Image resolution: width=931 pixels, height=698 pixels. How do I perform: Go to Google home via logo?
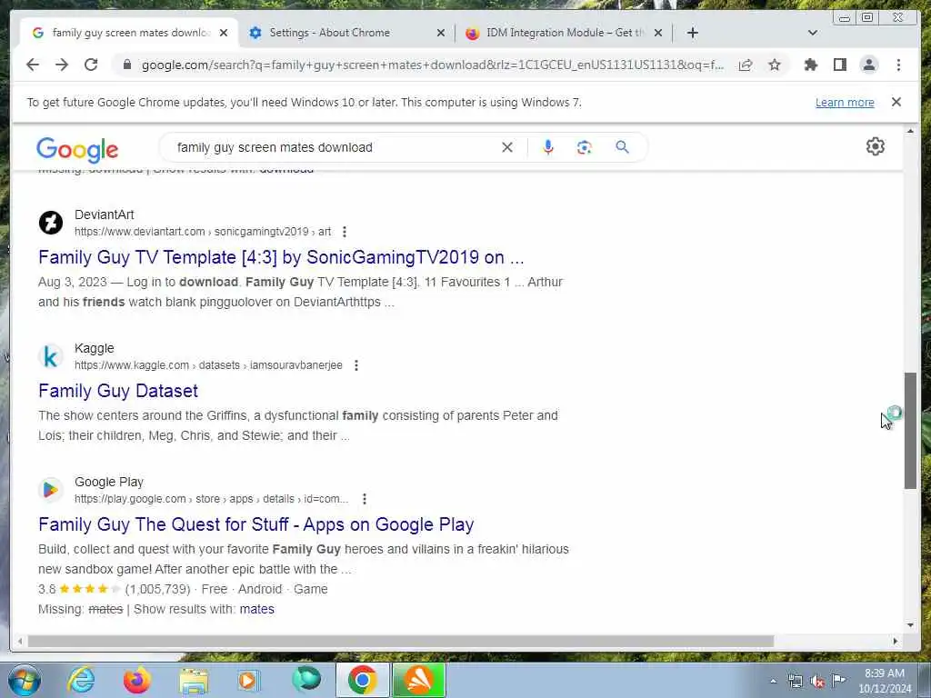point(77,150)
